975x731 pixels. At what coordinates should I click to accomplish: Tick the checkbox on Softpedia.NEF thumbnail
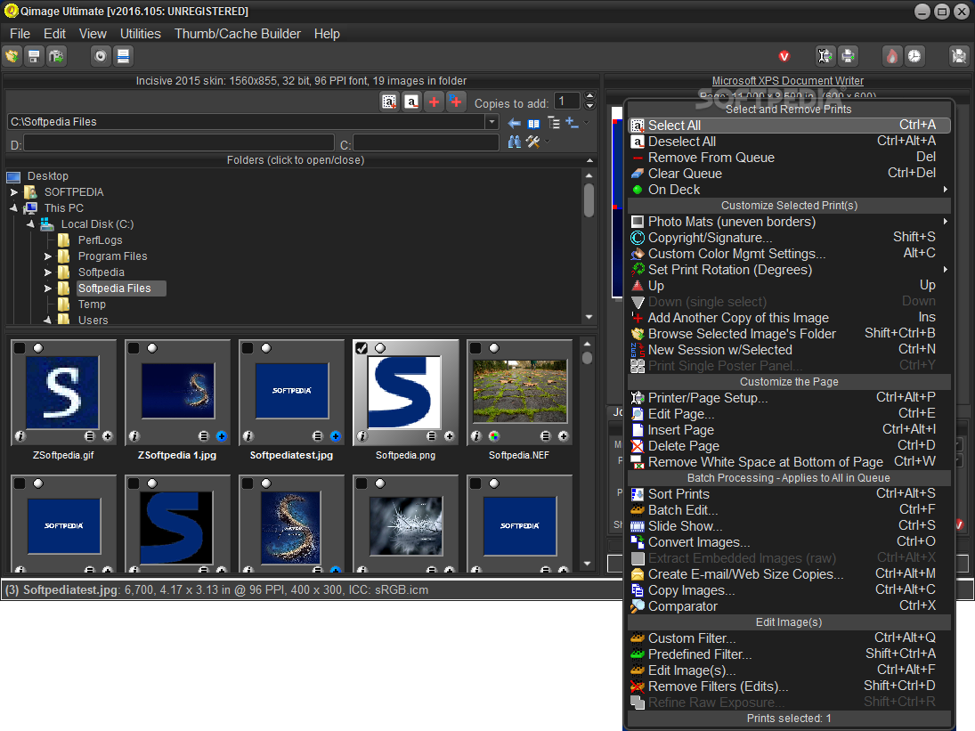[475, 348]
